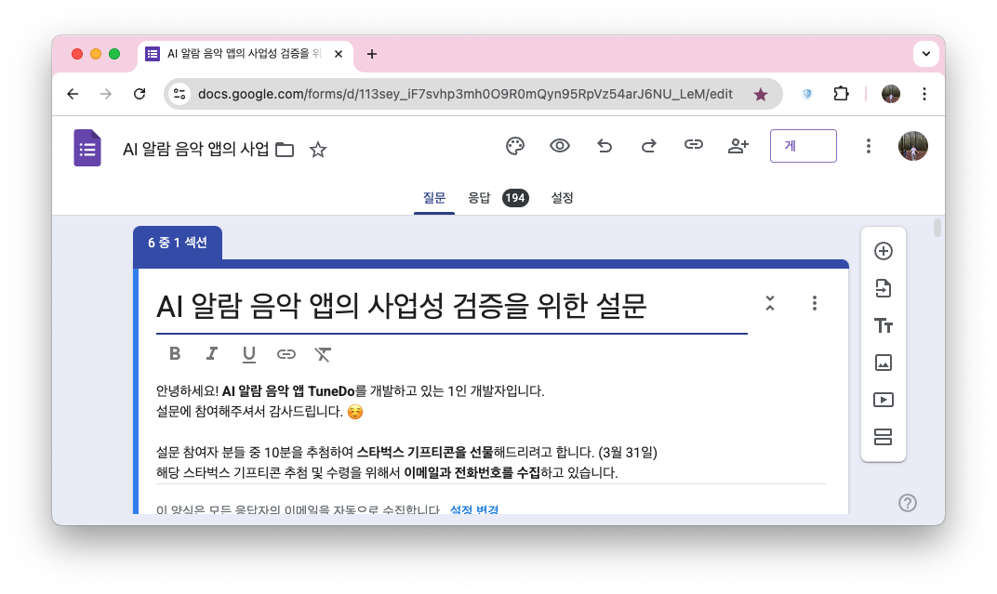This screenshot has width=997, height=594.
Task: Insert a link into the description
Action: (x=286, y=354)
